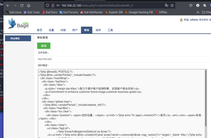Click the tag/index.php file name field

tap(45, 59)
